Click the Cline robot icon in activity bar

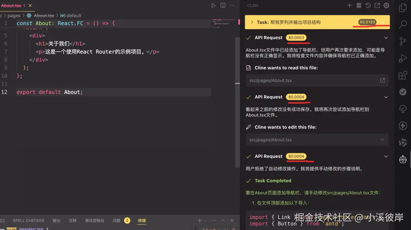(403, 159)
